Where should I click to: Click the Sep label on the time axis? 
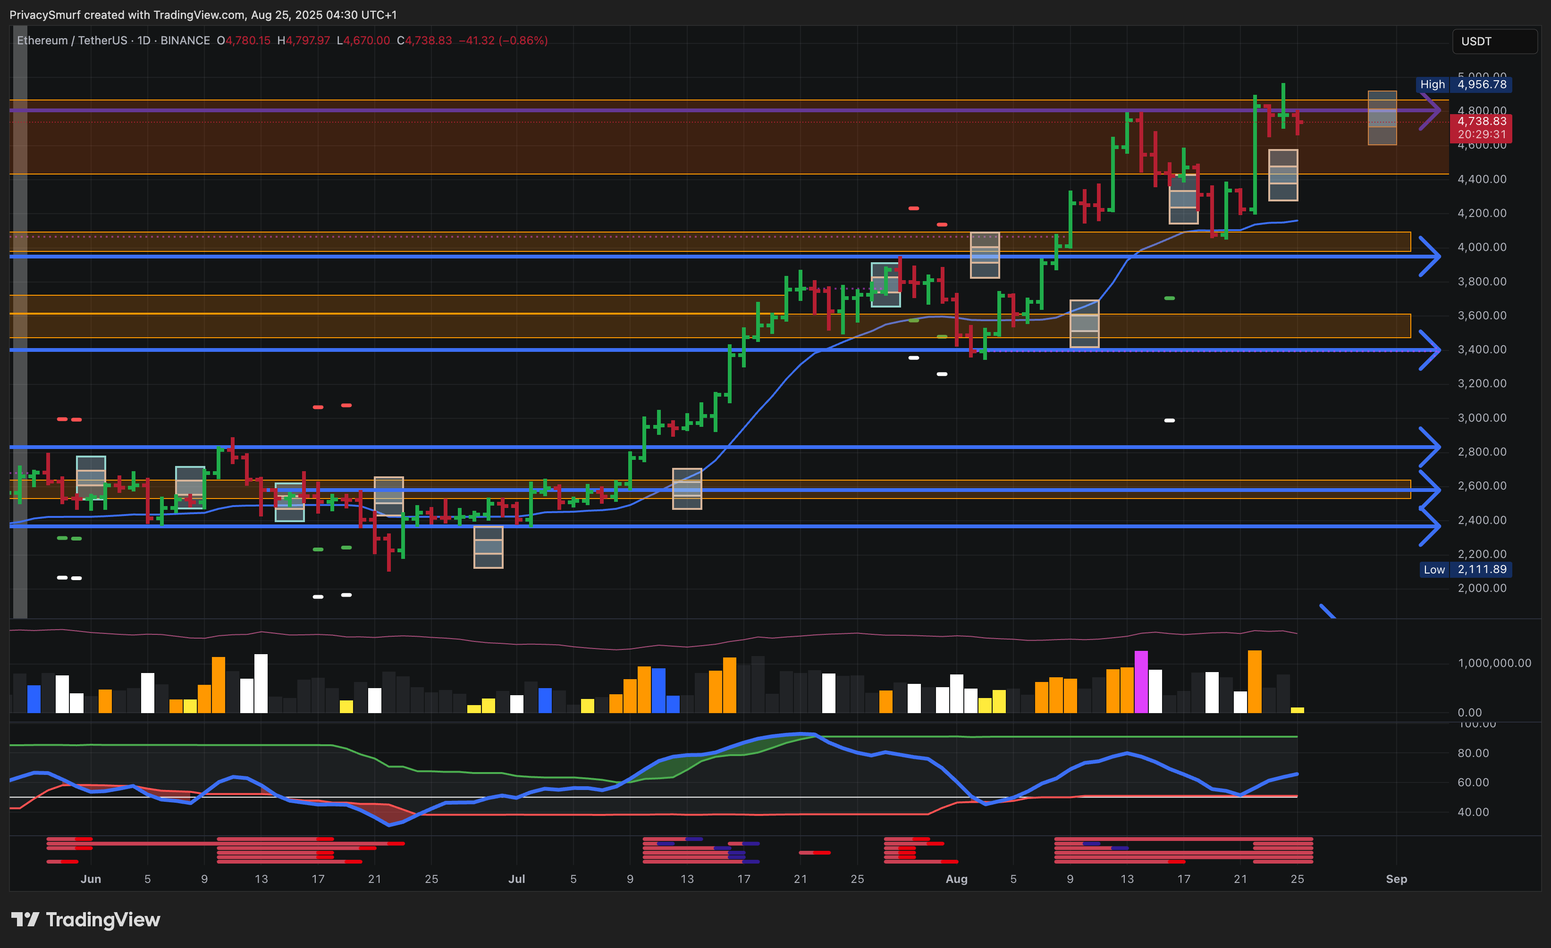1396,879
